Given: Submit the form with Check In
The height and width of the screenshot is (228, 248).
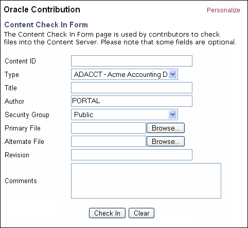Looking at the screenshot, I should click(107, 213).
